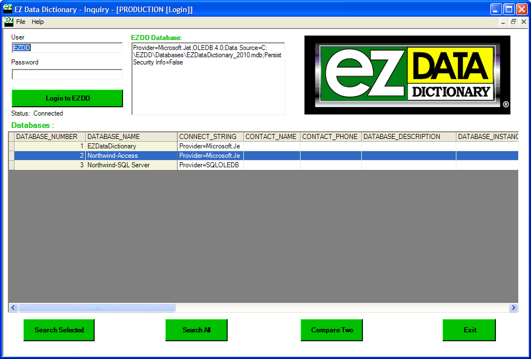Click the Search Selected button

tap(58, 330)
